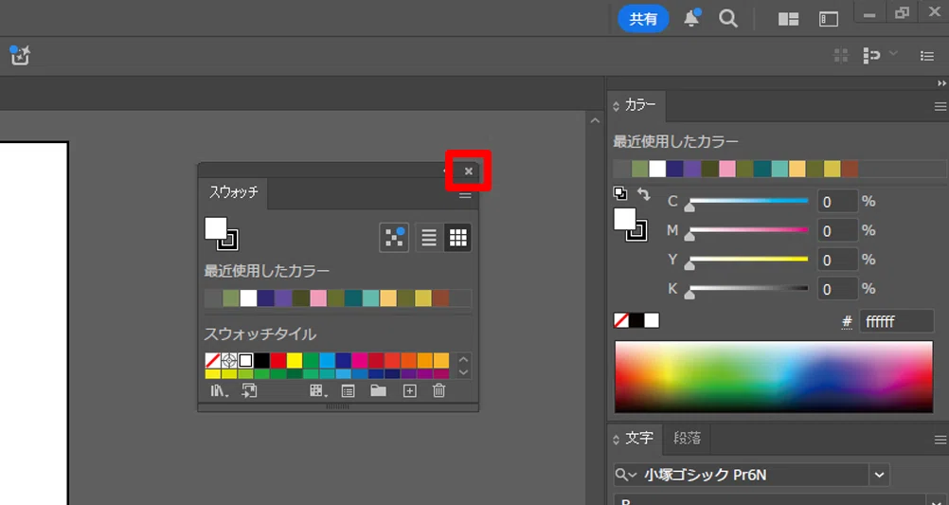Viewport: 949px width, 505px height.
Task: Click Default Fill and Stroke icon in Color panel
Action: tap(620, 193)
